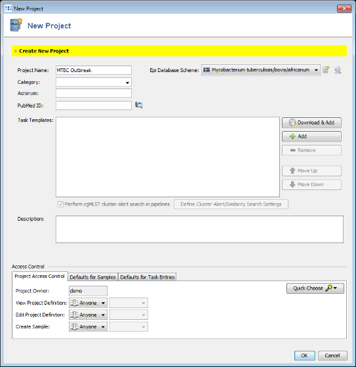Open Create Sample Anyone dropdown
Viewport: 356px width, 367px height.
point(88,327)
